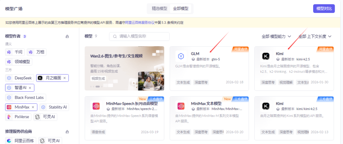Open the Wan2.6 video banner
Screen dimensions: 343x144
coord(124,68)
